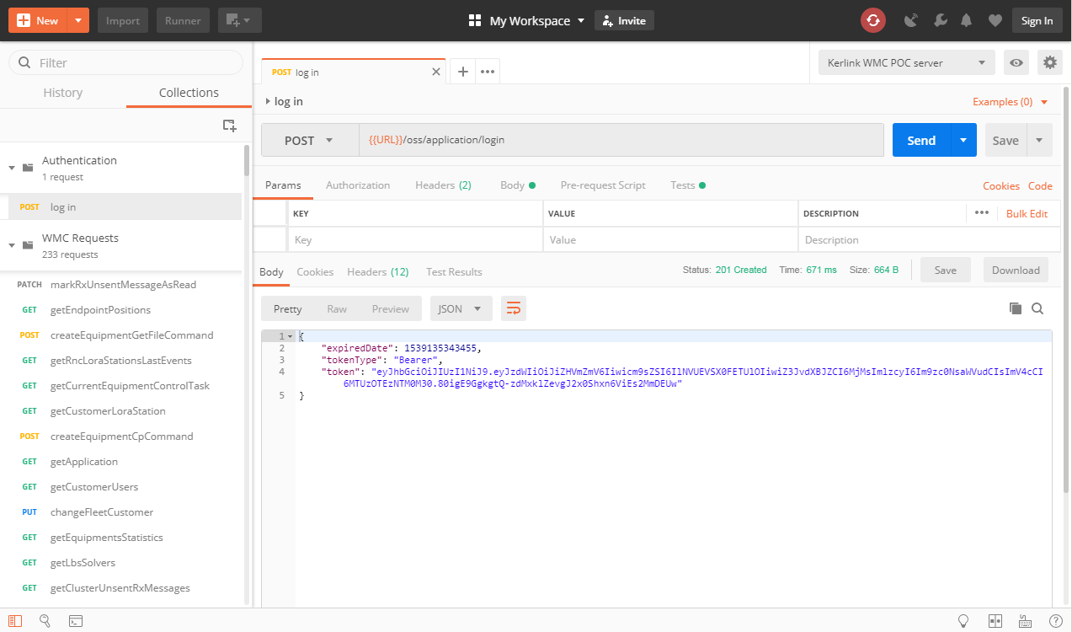The image size is (1072, 632).
Task: Click the blue Send button
Action: pos(921,141)
